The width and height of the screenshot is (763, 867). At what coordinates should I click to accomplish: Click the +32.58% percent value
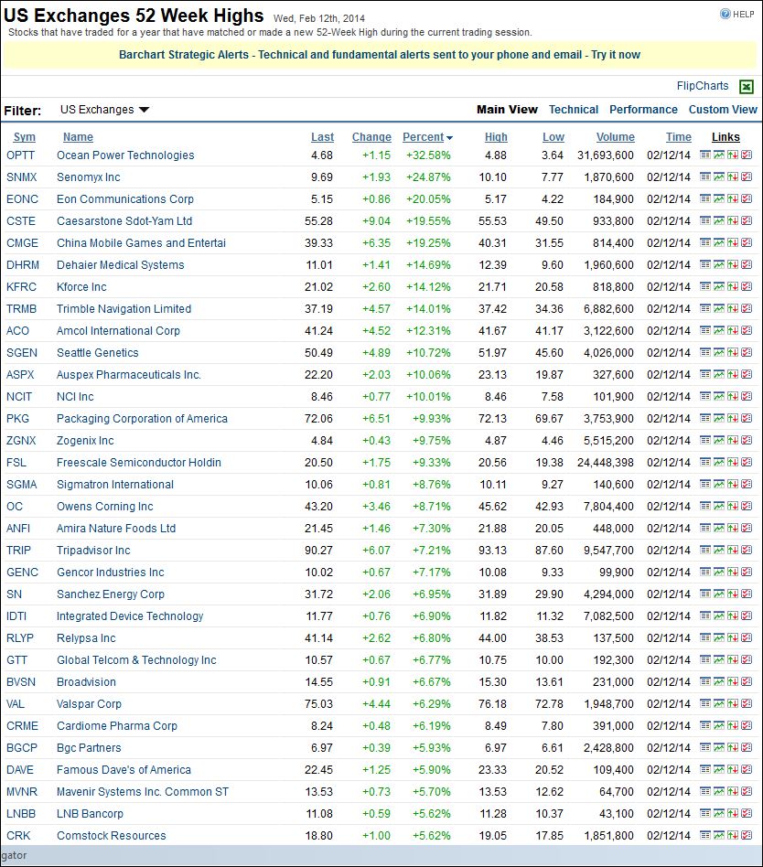pos(428,155)
